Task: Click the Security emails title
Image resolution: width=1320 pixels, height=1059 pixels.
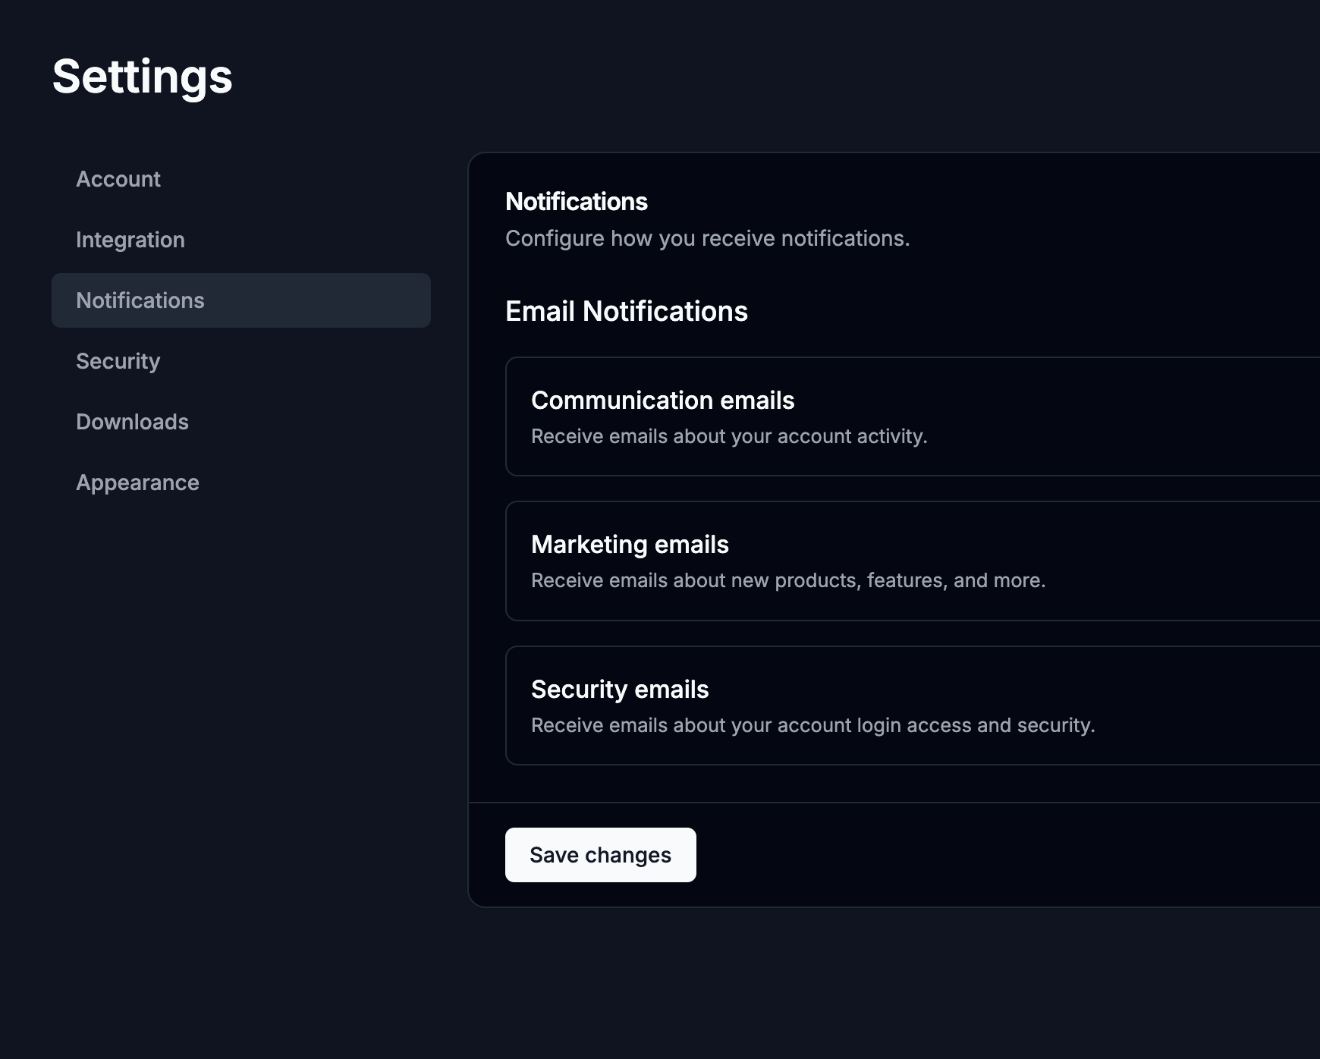Action: pos(620,690)
